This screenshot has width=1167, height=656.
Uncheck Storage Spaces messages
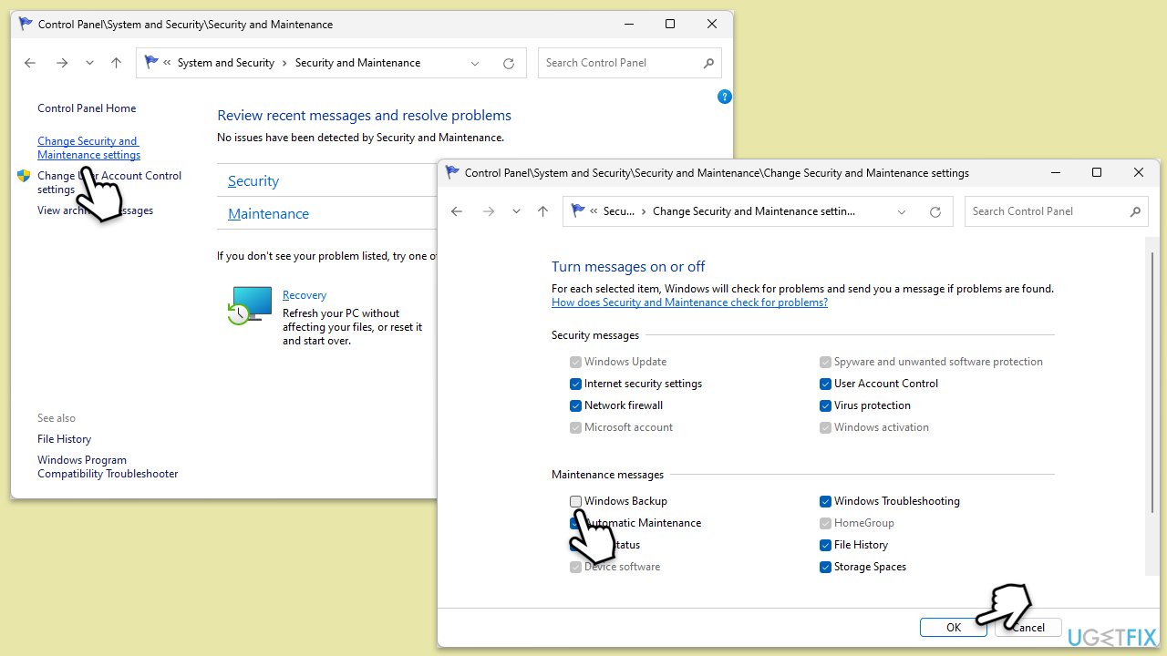[x=825, y=567]
